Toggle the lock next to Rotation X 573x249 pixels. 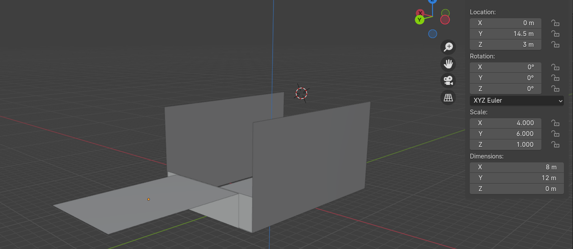pos(555,67)
